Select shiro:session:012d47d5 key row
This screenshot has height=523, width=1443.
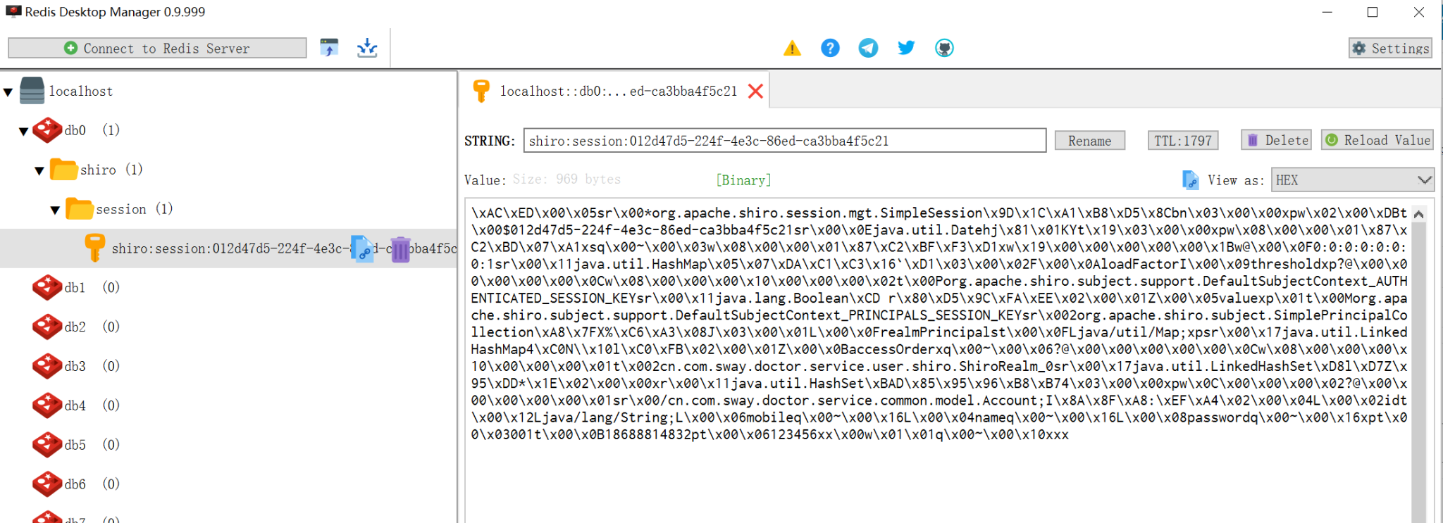pos(228,248)
